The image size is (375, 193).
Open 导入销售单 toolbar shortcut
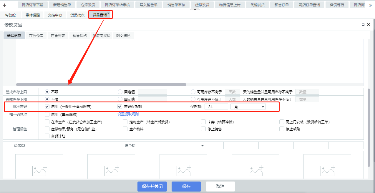coord(149,5)
